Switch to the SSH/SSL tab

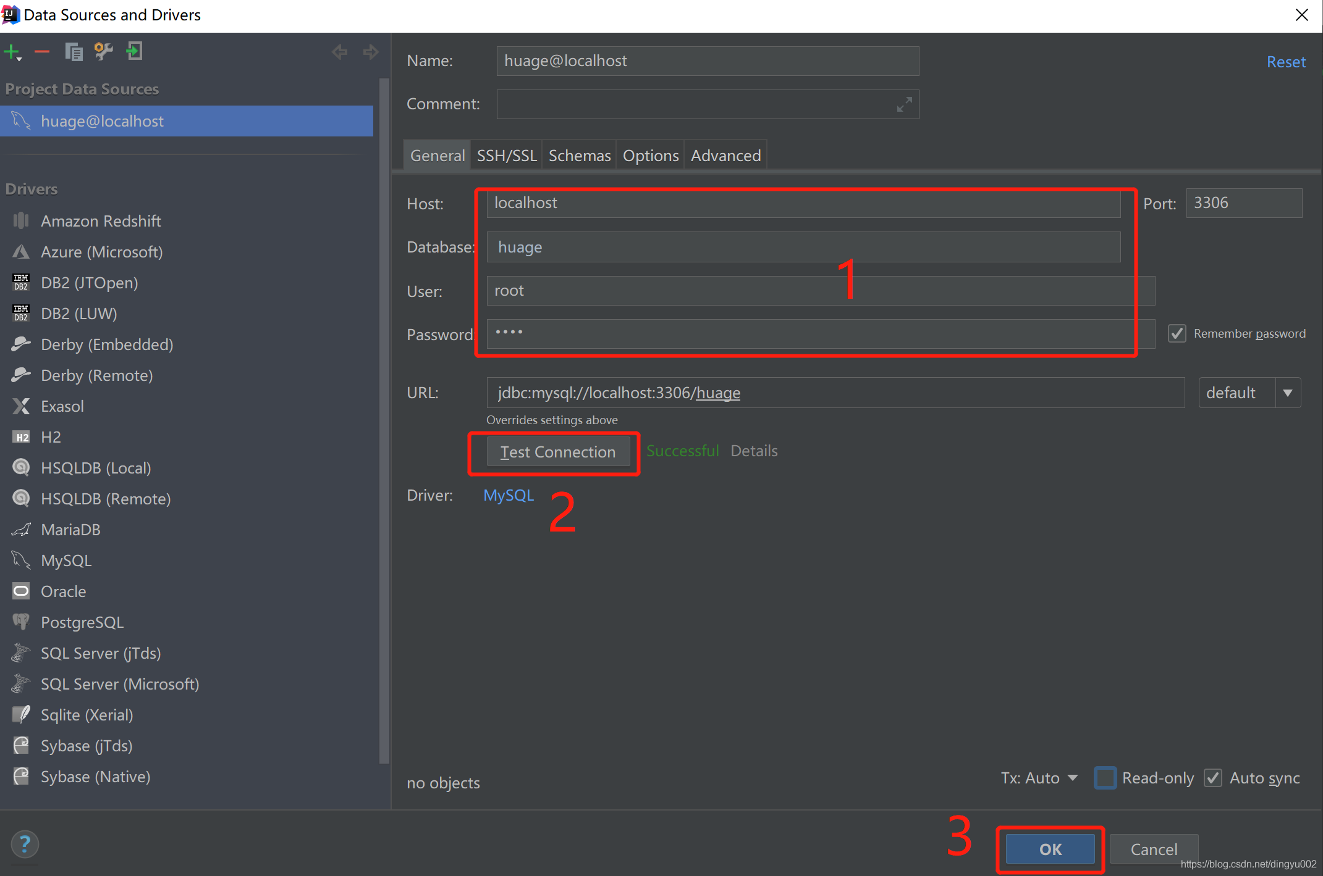506,156
